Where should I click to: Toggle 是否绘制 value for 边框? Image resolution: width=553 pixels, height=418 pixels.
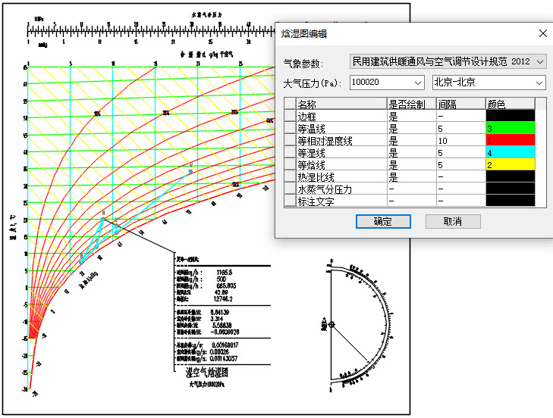412,116
